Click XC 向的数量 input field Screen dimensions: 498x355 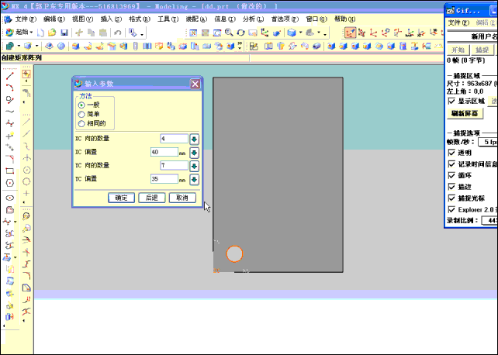click(174, 139)
